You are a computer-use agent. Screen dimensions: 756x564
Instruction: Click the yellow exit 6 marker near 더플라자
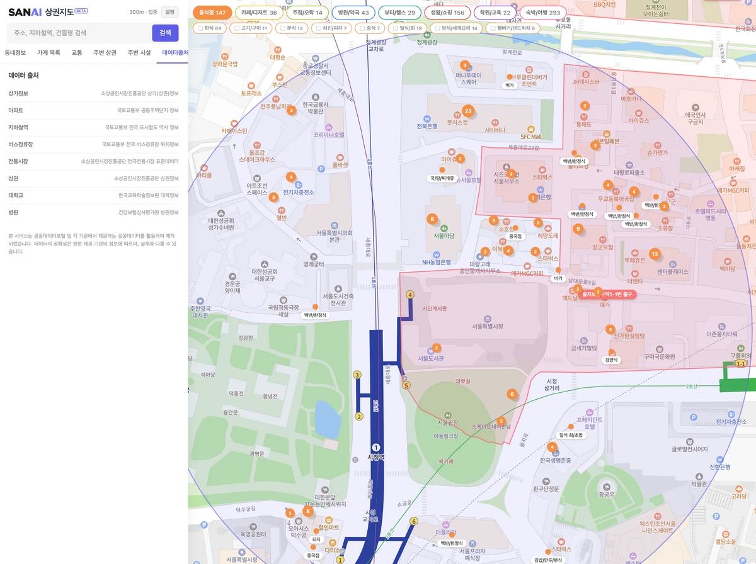point(414,521)
